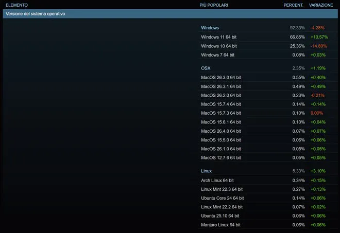The height and width of the screenshot is (233, 340).
Task: Click the -14.89% variation value
Action: coord(318,46)
